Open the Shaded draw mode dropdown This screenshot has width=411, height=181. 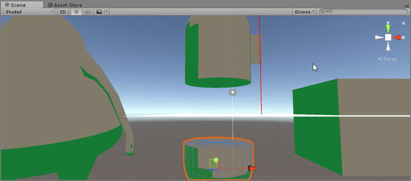(30, 12)
